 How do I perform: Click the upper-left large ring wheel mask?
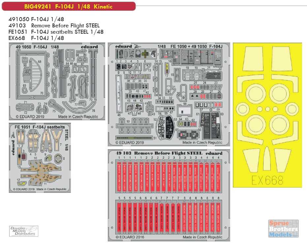click(x=256, y=94)
